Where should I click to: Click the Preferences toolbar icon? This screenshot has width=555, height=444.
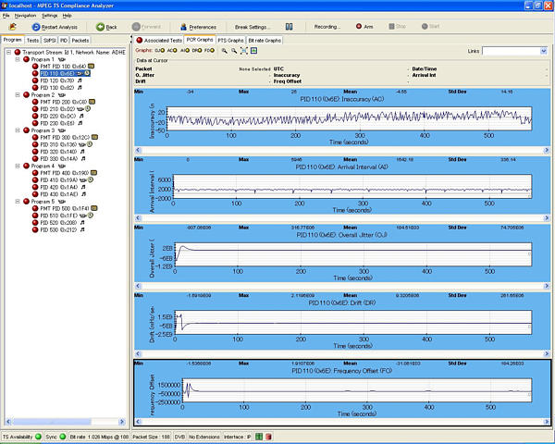coord(185,27)
